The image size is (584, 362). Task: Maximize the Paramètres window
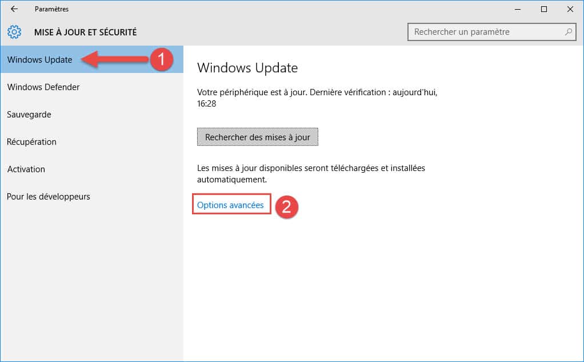(x=544, y=9)
